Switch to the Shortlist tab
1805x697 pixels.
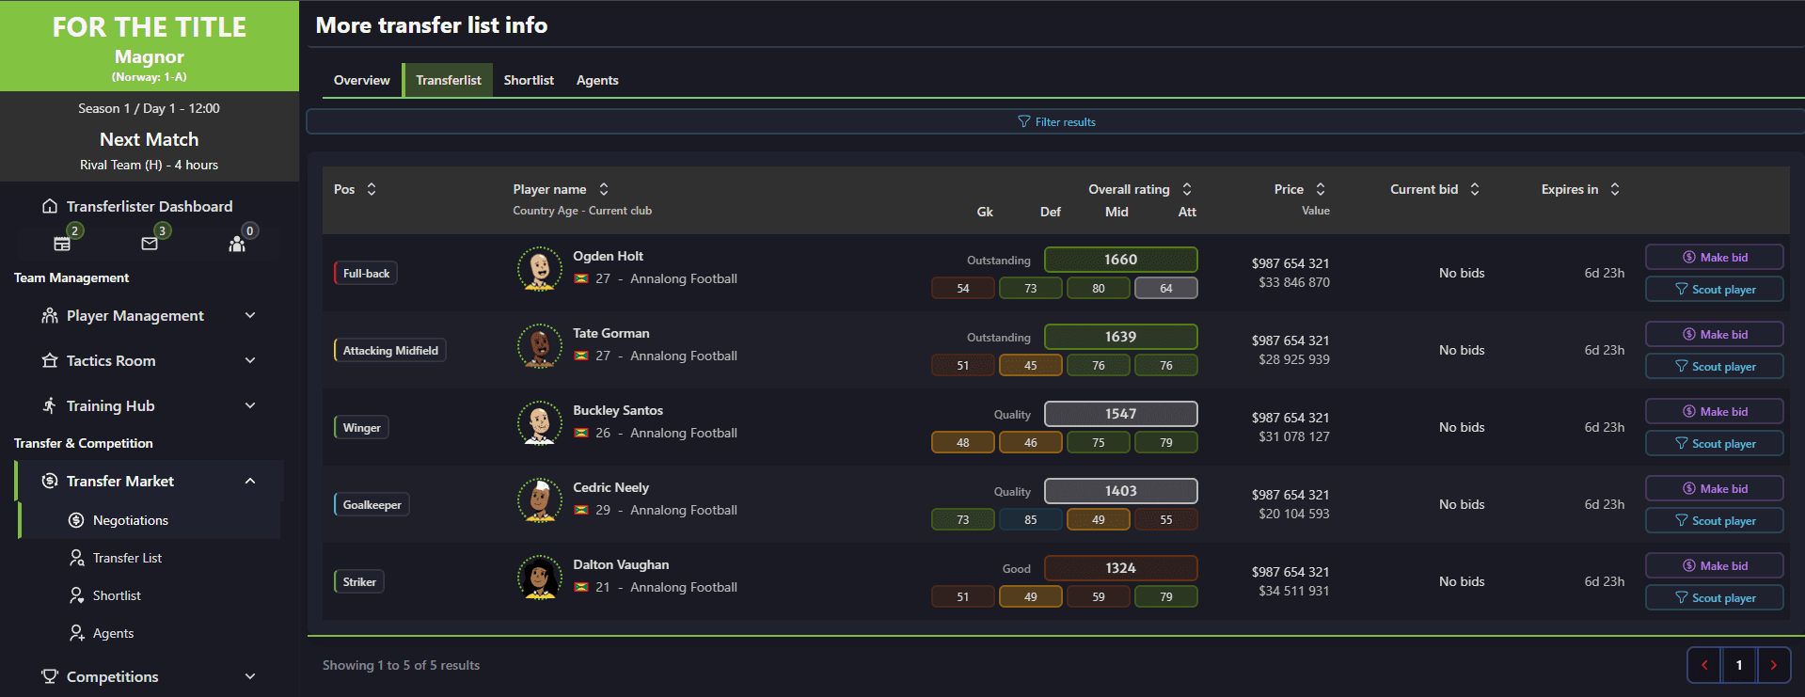[x=529, y=80]
